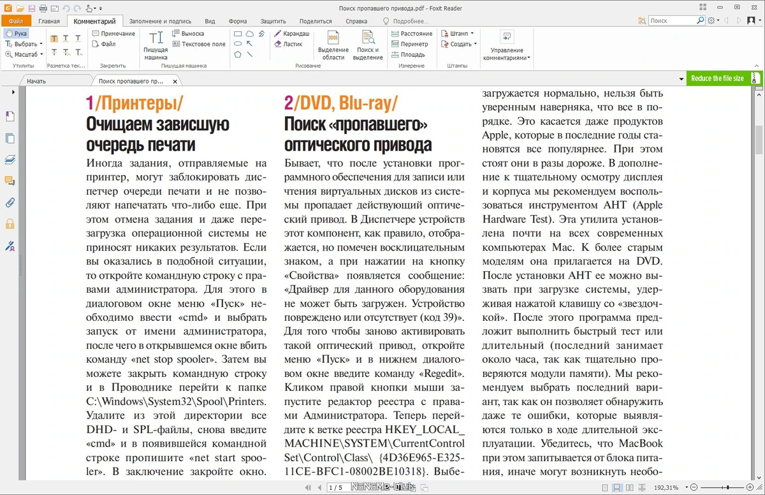Select the Расстояние distance measure tool
765x495 pixels.
[x=412, y=33]
